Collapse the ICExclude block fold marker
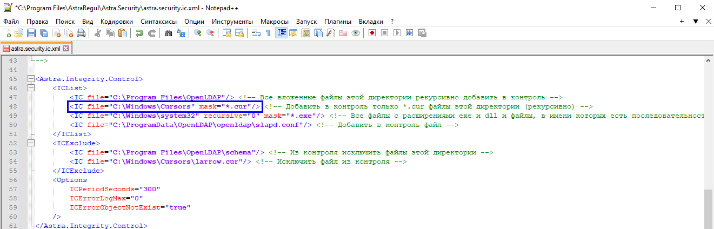The height and width of the screenshot is (229, 714). pyautogui.click(x=31, y=143)
